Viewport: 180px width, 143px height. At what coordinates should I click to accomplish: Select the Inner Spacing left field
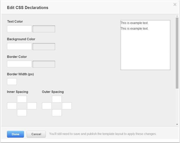12,106
